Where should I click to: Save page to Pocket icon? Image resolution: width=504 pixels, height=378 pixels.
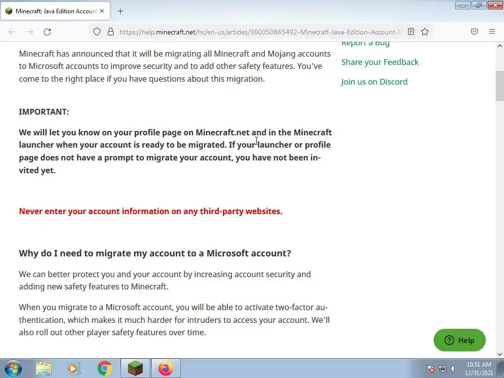pyautogui.click(x=474, y=31)
